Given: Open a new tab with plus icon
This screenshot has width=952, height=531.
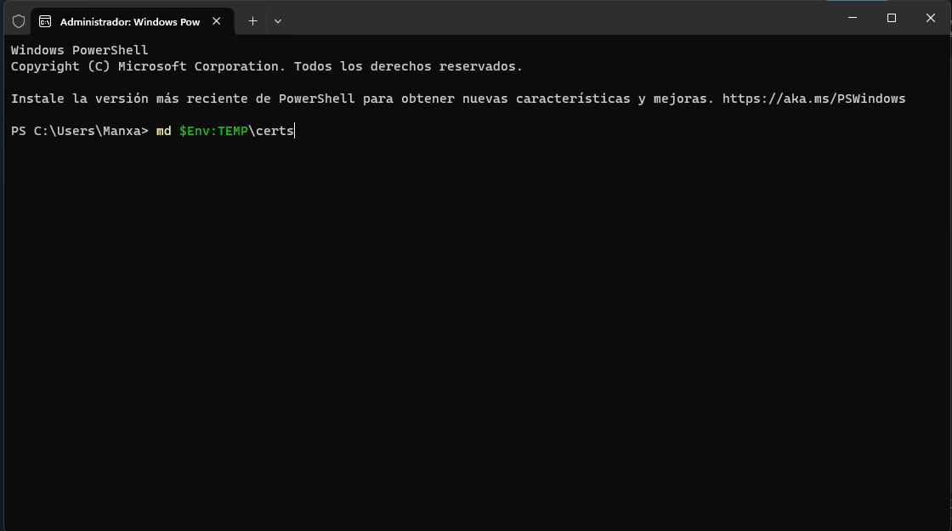Looking at the screenshot, I should coord(252,21).
